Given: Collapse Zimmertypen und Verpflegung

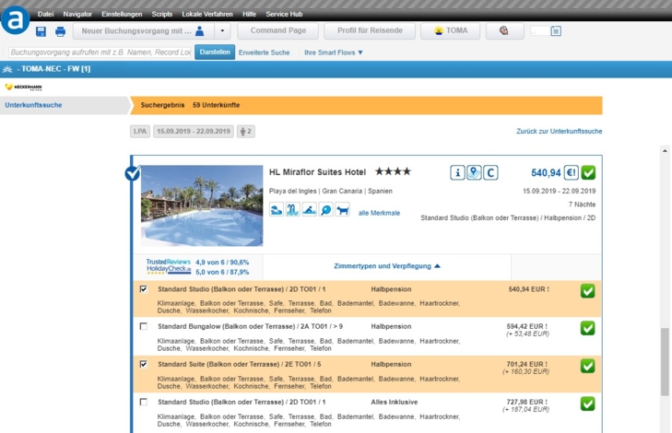Looking at the screenshot, I should [x=387, y=266].
